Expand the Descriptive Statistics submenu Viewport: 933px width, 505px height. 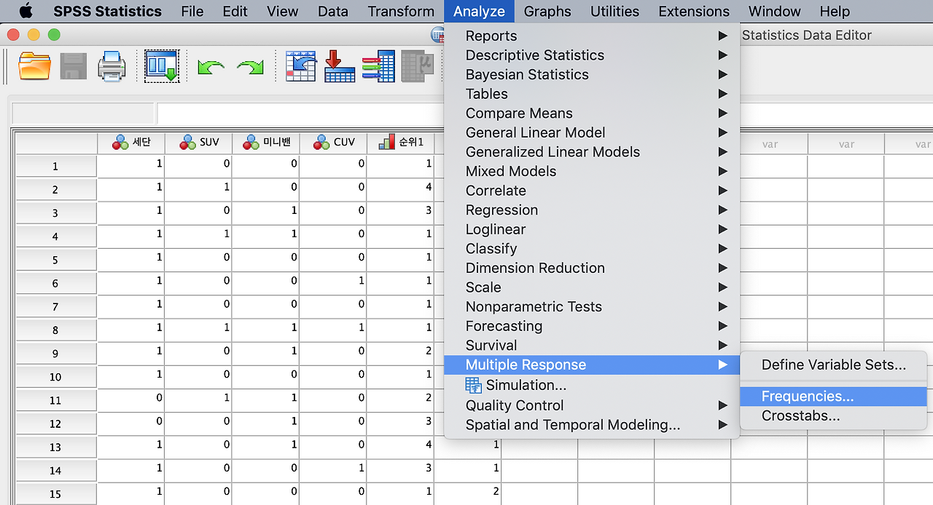pos(592,55)
